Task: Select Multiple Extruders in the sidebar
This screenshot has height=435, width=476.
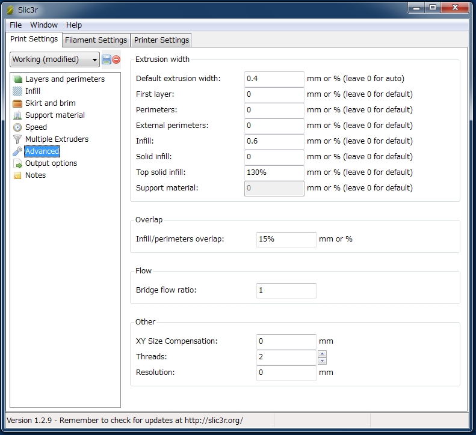Action: click(x=57, y=139)
